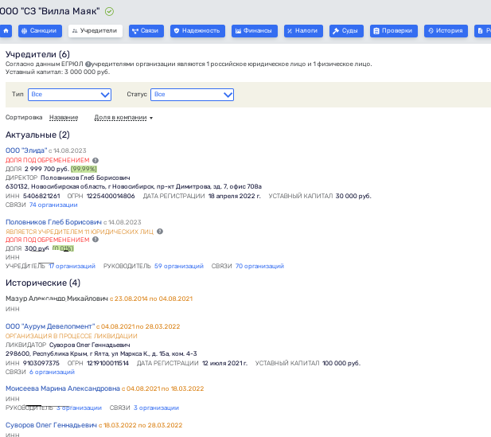
Task: Open ООО "Аурум Девелопмент" company link
Action: 50,326
